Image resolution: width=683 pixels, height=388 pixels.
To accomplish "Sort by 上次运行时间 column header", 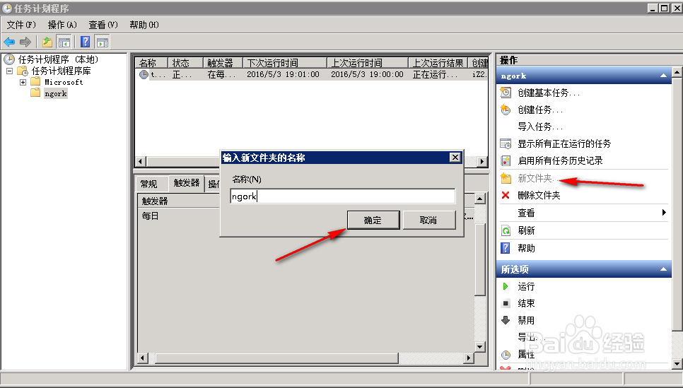I will click(368, 63).
